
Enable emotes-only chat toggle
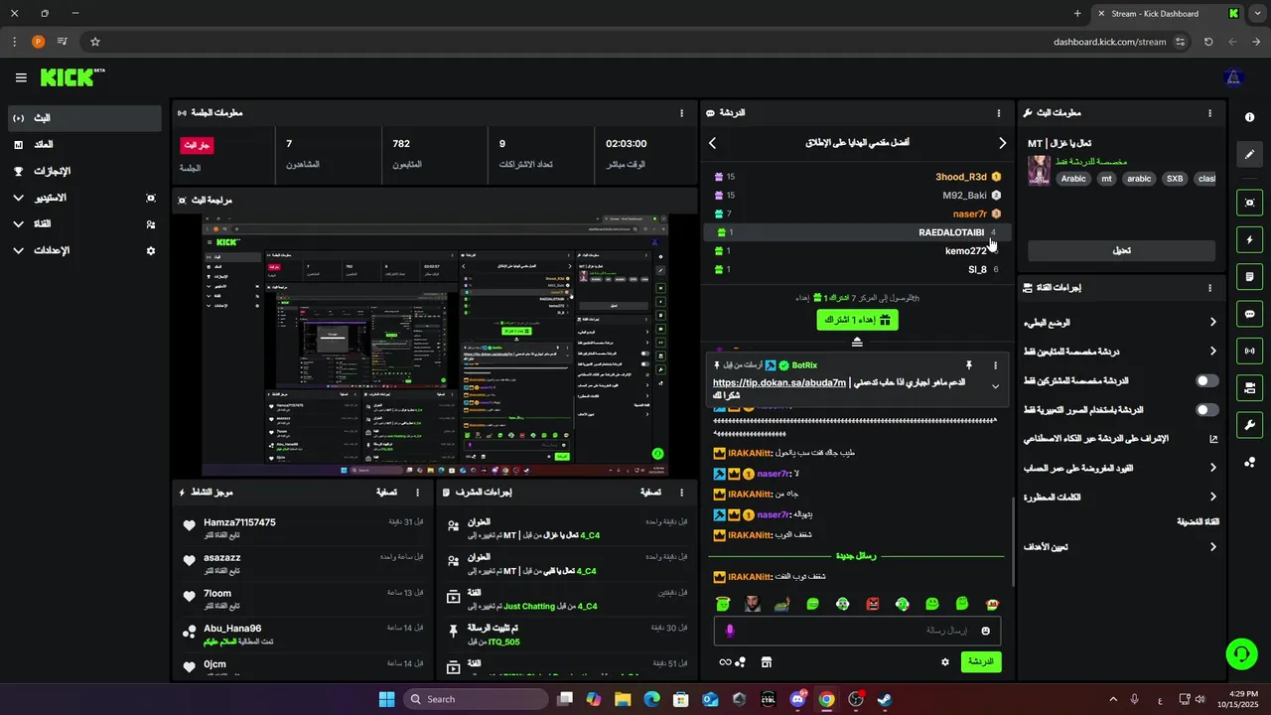tap(1207, 409)
